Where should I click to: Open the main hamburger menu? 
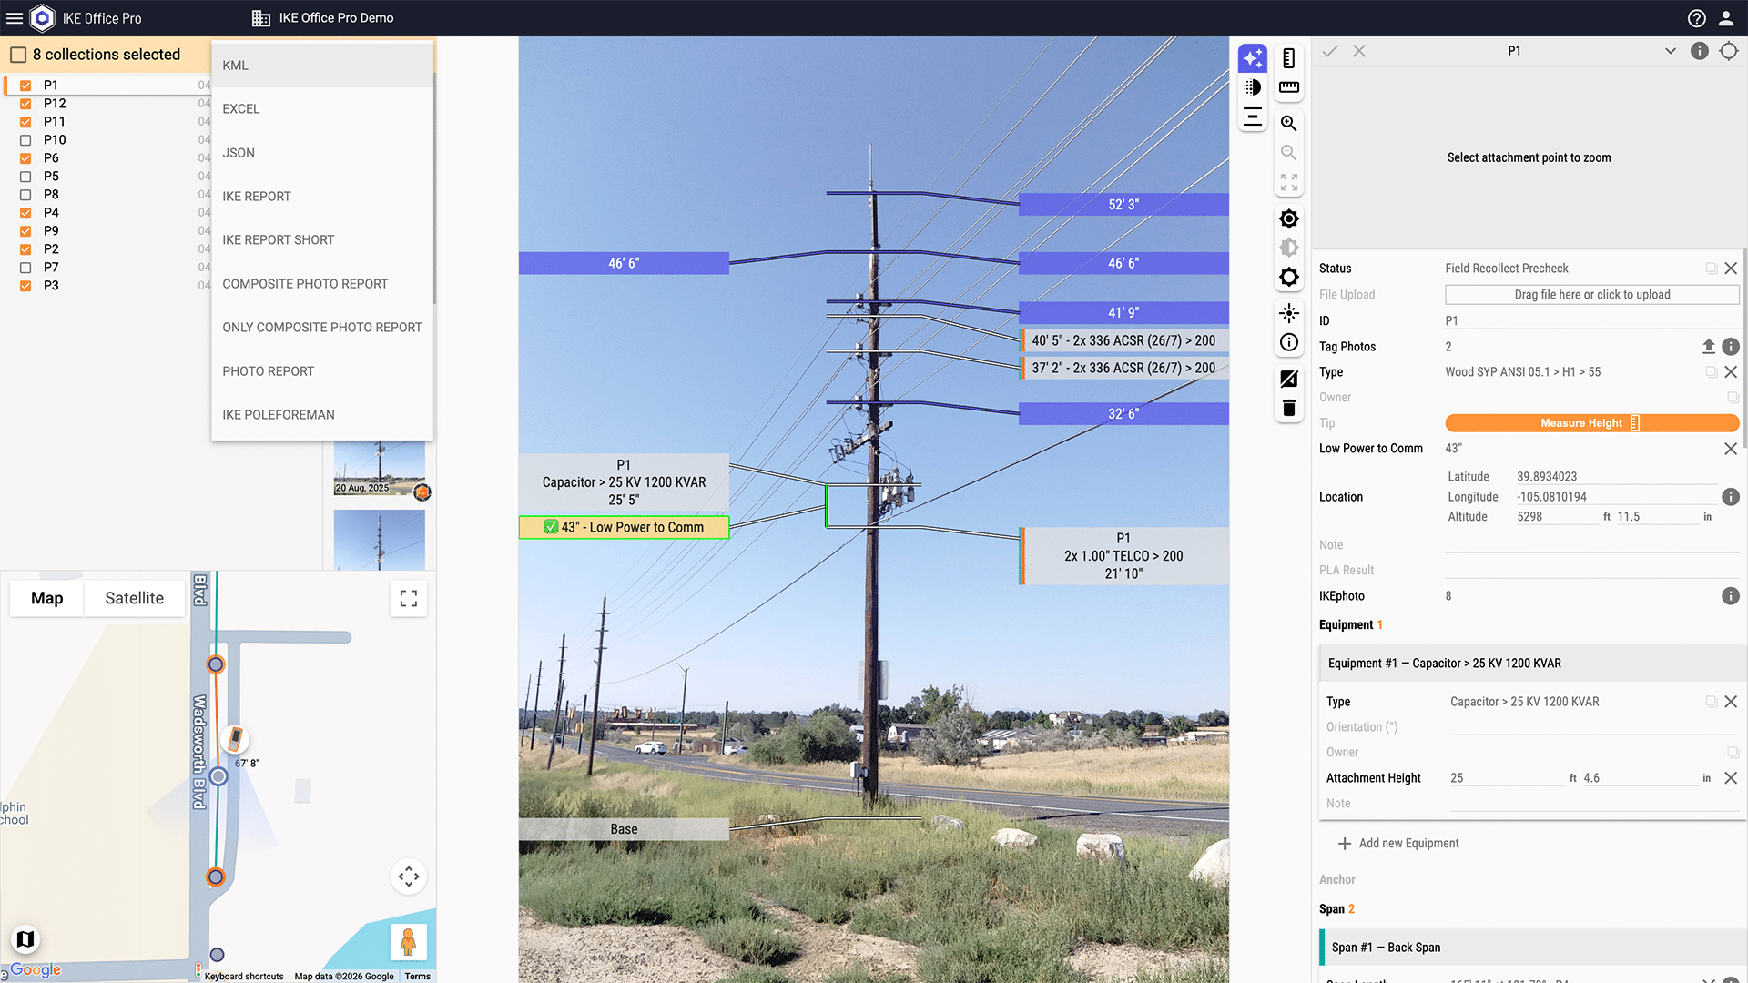pyautogui.click(x=15, y=18)
